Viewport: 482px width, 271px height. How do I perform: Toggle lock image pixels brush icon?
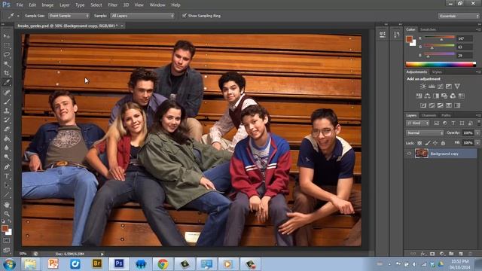pos(428,143)
